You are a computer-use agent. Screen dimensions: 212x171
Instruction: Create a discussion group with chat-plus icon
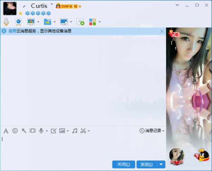[80, 22]
